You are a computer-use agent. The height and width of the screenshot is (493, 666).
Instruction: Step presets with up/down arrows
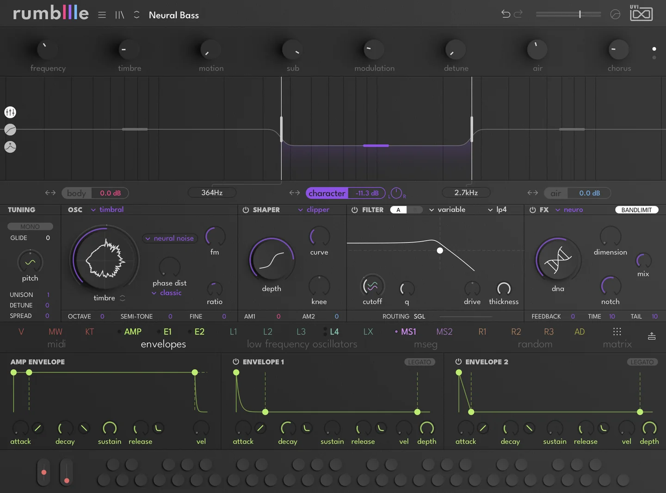tap(136, 15)
